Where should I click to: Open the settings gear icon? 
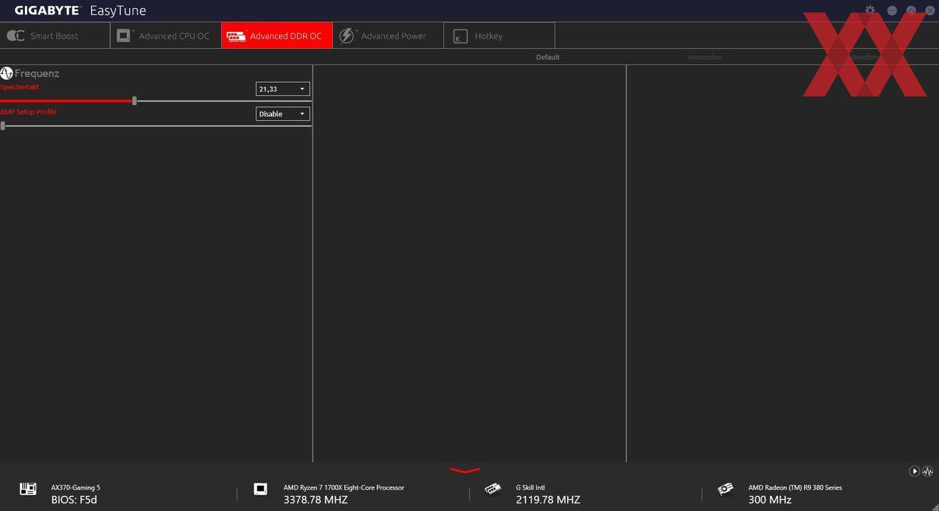870,10
